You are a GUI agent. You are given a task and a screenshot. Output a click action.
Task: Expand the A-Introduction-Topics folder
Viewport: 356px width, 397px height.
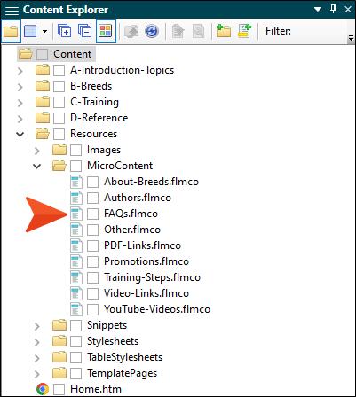pos(20,71)
